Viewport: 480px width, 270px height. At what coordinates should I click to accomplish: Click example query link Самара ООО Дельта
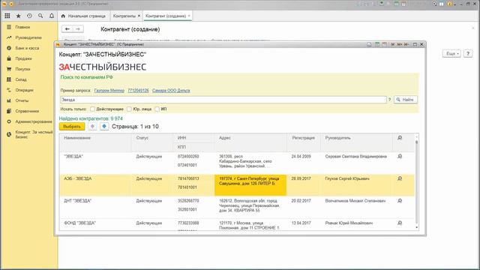(x=171, y=91)
